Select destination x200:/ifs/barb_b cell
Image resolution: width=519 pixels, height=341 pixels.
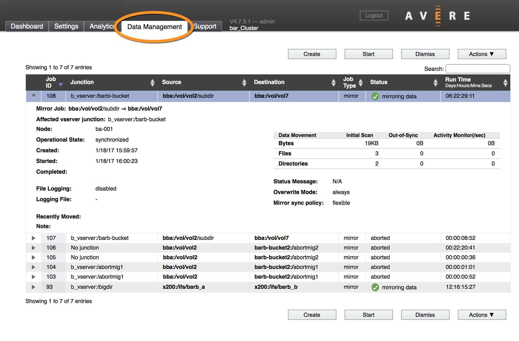coord(294,287)
